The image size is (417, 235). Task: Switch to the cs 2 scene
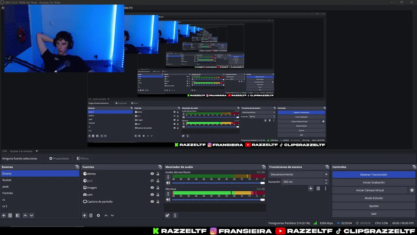coord(40,206)
